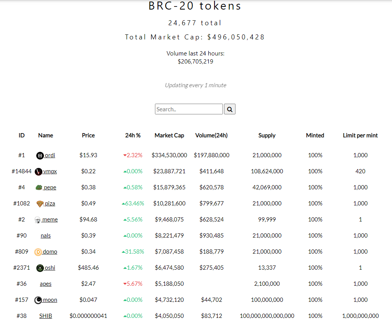This screenshot has height=324, width=392.
Task: Select oshi supply 13,337
Action: [x=267, y=268]
